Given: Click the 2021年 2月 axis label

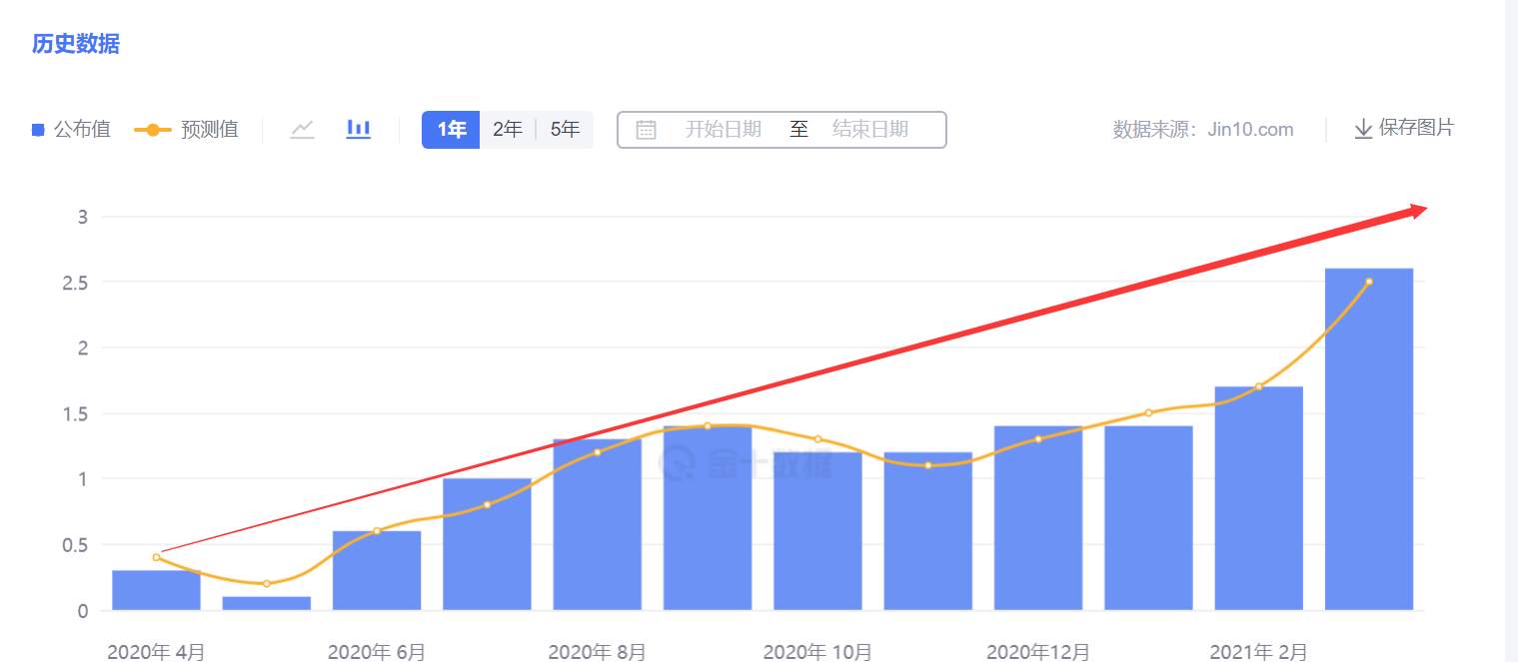Looking at the screenshot, I should 1259,652.
